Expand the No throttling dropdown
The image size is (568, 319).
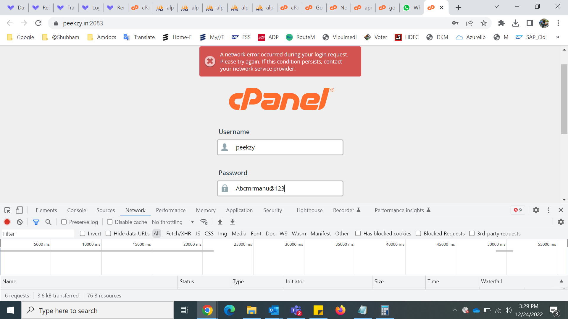click(x=173, y=222)
